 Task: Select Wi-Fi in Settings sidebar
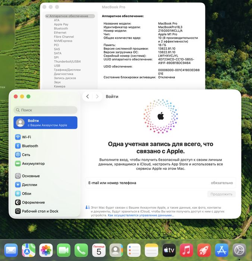point(45,137)
